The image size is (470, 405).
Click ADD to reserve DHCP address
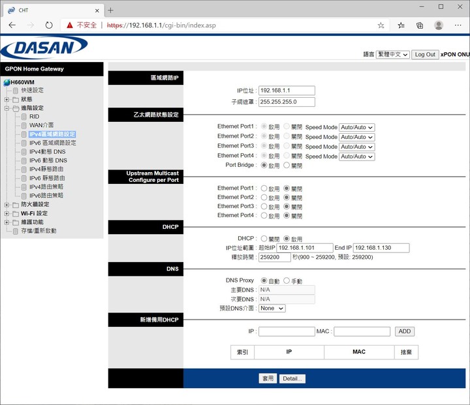click(x=405, y=331)
